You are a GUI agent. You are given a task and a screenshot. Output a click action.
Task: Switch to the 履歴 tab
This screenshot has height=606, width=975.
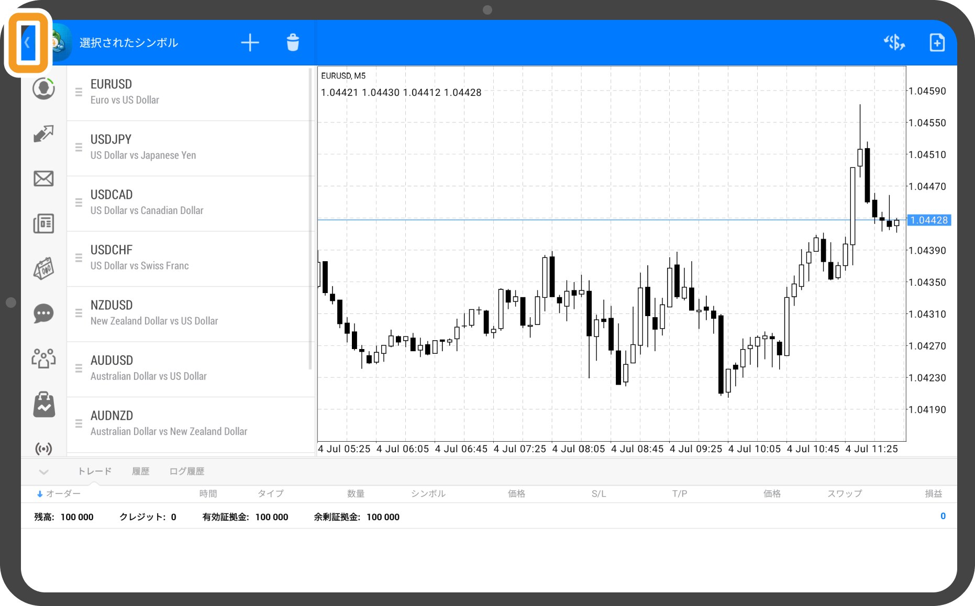tap(140, 472)
